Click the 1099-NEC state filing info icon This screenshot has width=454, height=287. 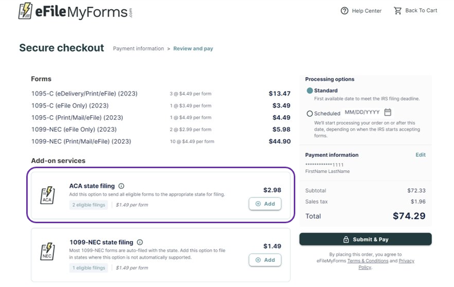coord(140,242)
